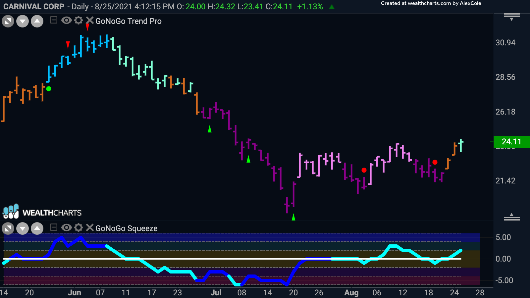Viewport: 530px width, 298px height.
Task: Click the down arrow circle in GoNoGo Squeeze panel
Action: tap(23, 228)
